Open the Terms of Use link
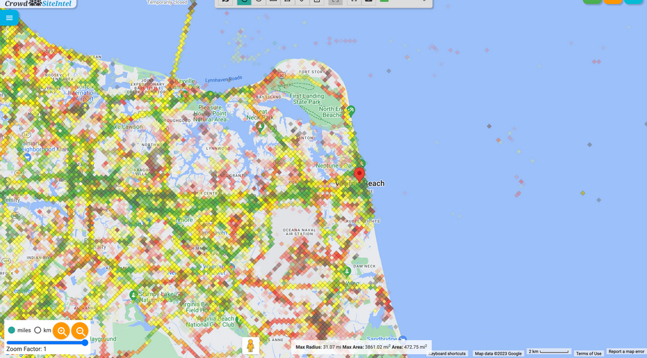 [588, 353]
